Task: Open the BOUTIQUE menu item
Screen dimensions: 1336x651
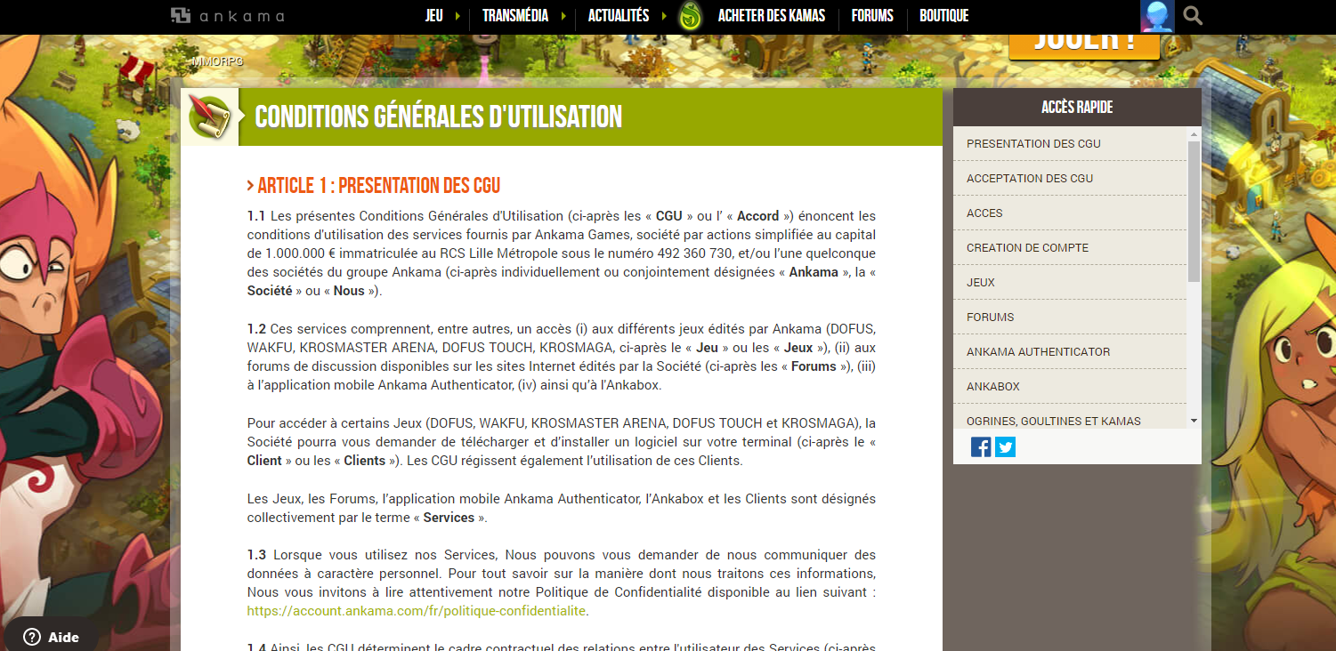Action: click(x=944, y=16)
